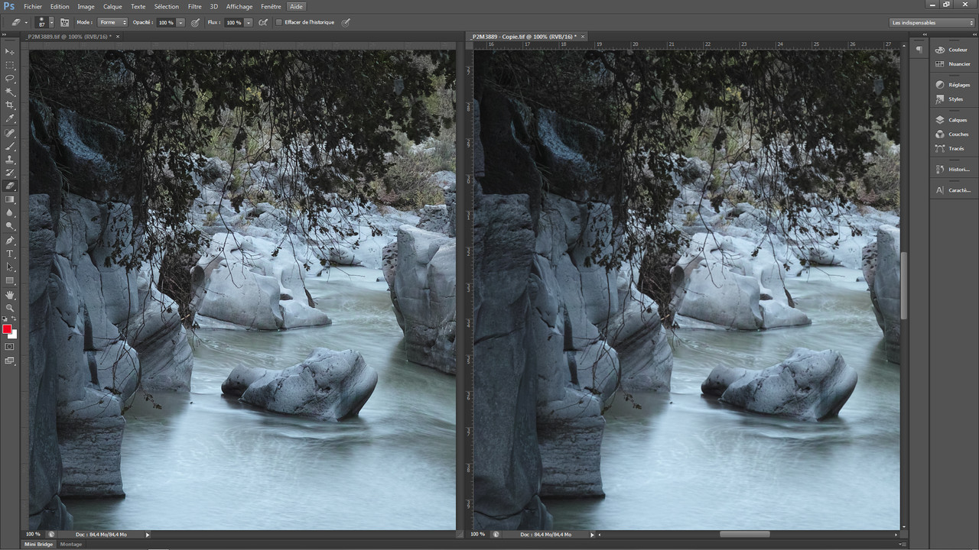Close the _P2M3889 - Copie.tif tab
Screen dimensions: 979x550
583,36
